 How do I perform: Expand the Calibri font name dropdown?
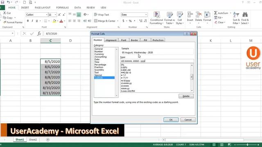[47, 15]
